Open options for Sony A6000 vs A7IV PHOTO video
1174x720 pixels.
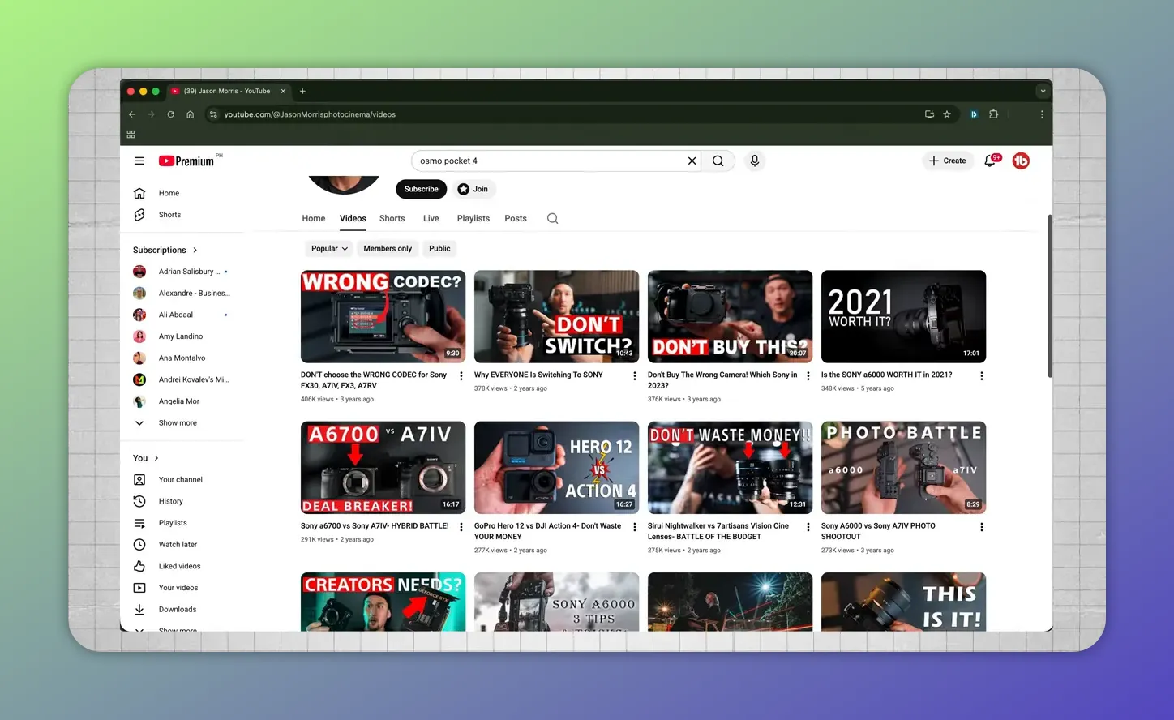(982, 526)
